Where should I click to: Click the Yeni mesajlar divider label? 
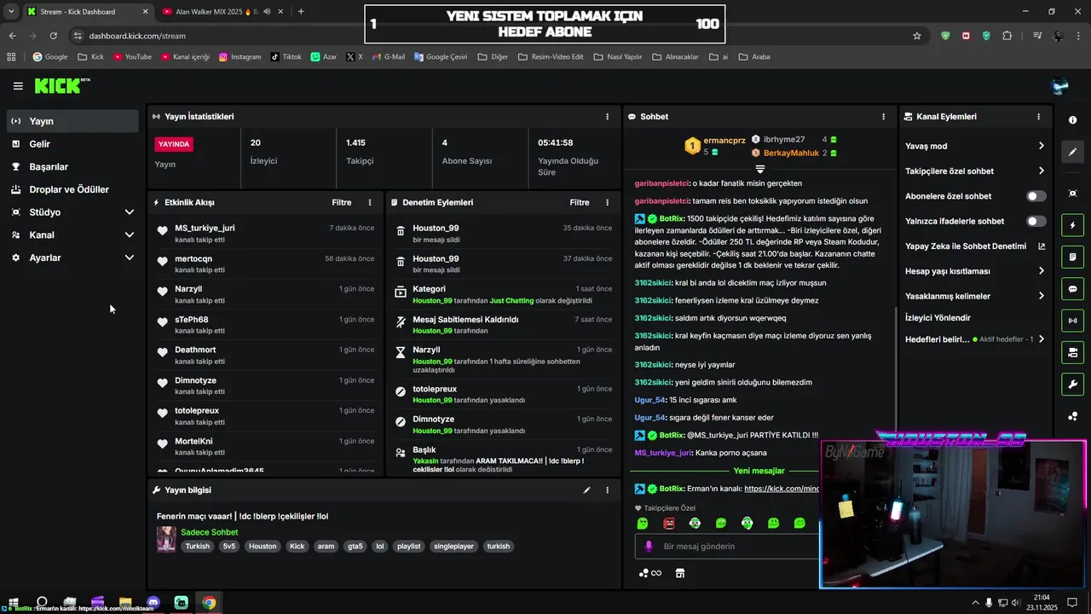click(x=759, y=471)
